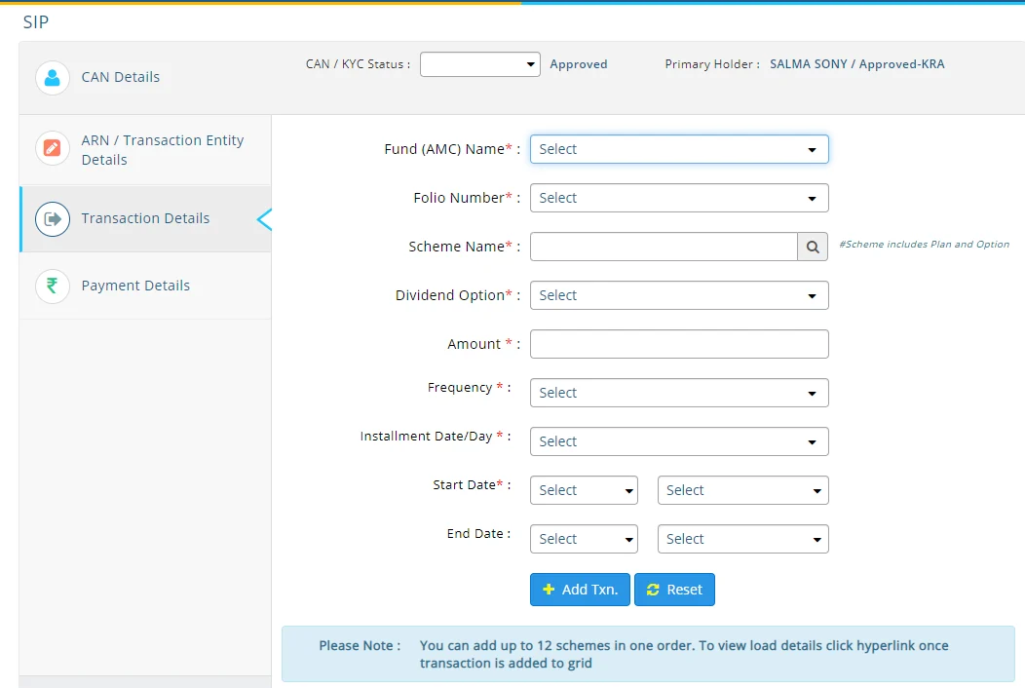Click the Reset button
1025x688 pixels.
coord(674,590)
